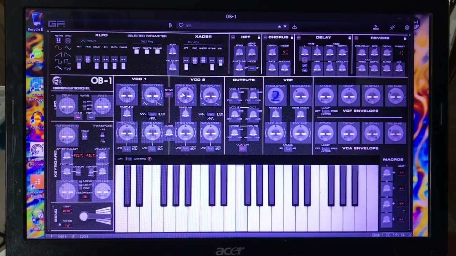Click the XLFO AMT slider
The image size is (456, 256).
point(79,62)
